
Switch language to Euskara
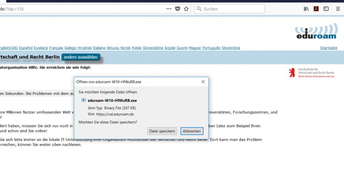pyautogui.click(x=41, y=48)
